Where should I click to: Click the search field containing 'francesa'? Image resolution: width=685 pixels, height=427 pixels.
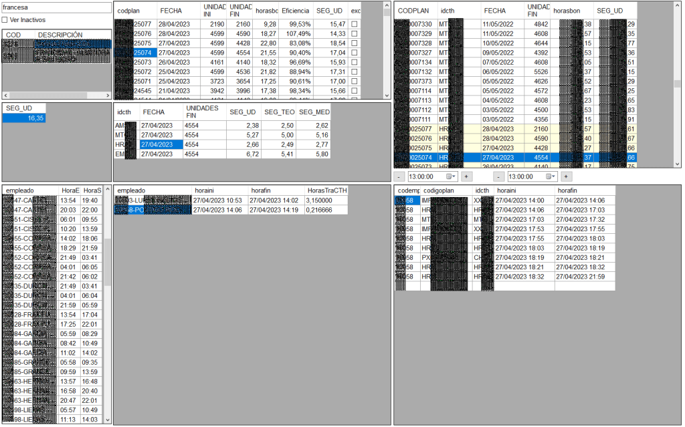coord(56,7)
